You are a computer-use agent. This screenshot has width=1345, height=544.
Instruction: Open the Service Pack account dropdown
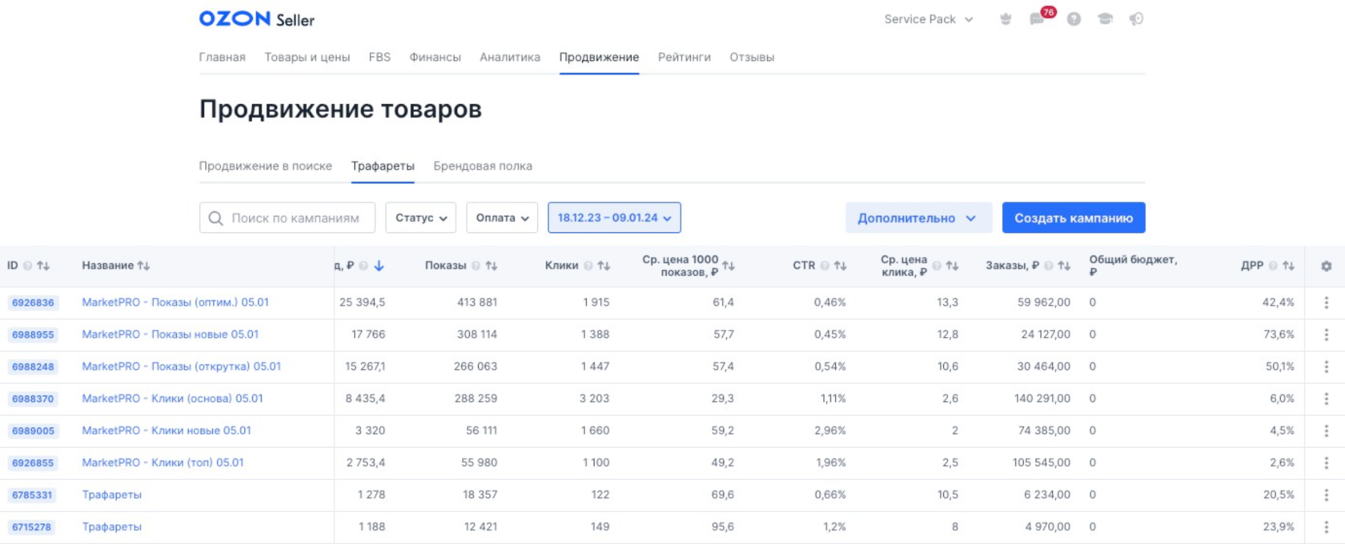click(x=928, y=19)
